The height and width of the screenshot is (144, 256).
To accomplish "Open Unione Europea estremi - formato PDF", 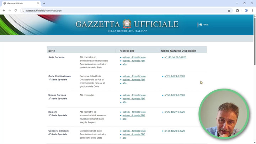I will click(x=134, y=98).
